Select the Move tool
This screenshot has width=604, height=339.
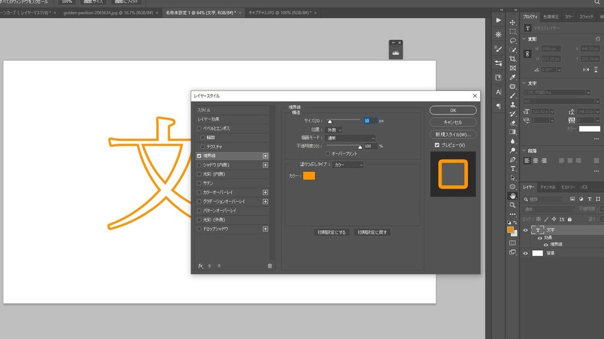[x=512, y=23]
